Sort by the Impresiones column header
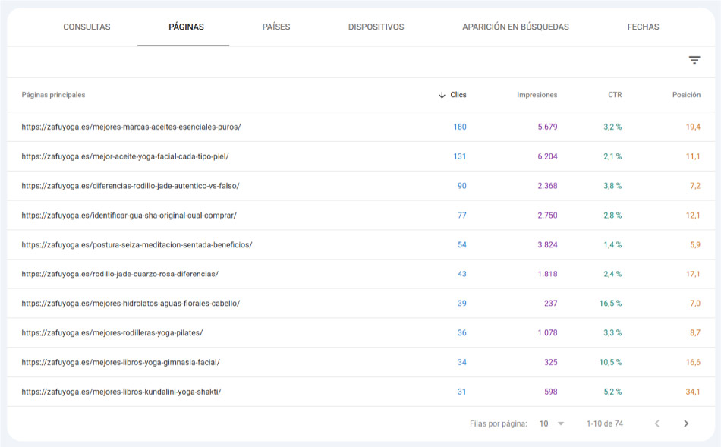Viewport: 721px width, 447px height. pos(537,95)
